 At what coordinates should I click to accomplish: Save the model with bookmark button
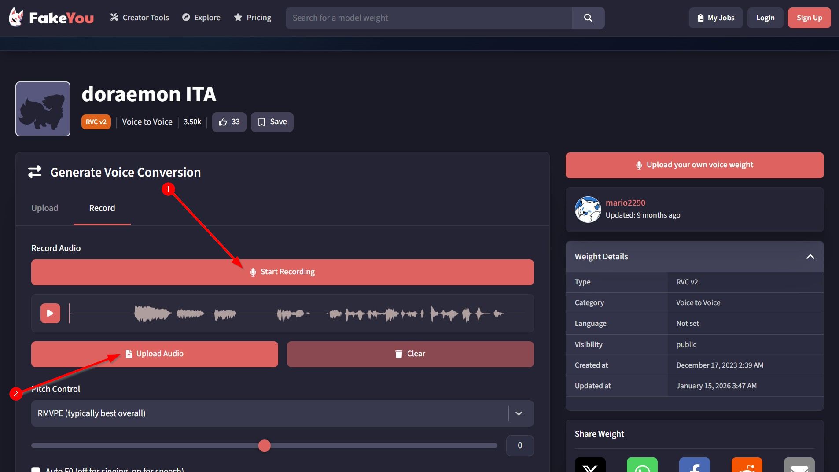click(272, 122)
